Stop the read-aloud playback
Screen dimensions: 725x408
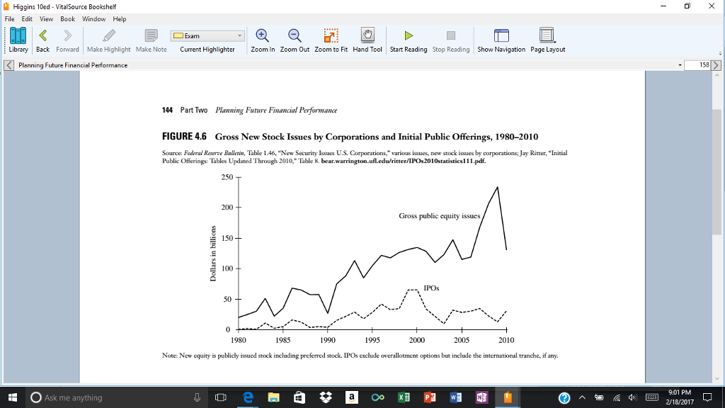[452, 39]
